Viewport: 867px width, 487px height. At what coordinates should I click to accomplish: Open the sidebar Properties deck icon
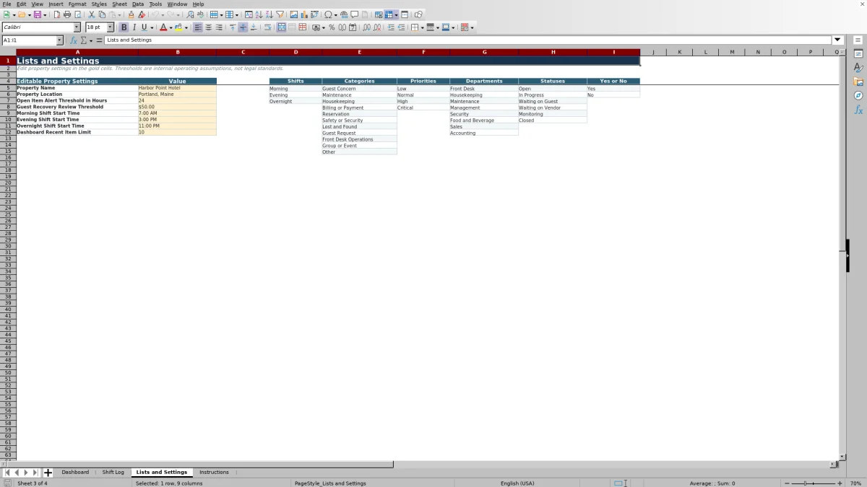click(858, 54)
